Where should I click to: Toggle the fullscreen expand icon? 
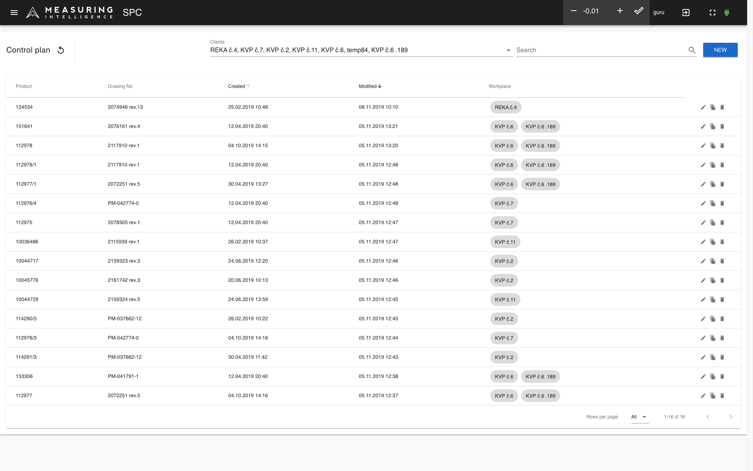713,12
